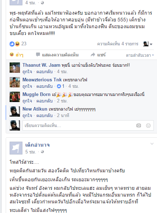The height and width of the screenshot is (213, 157).
Task: Toggle ถูกใจ on Thaanut W. Jaam's comment
Action: (x=27, y=72)
